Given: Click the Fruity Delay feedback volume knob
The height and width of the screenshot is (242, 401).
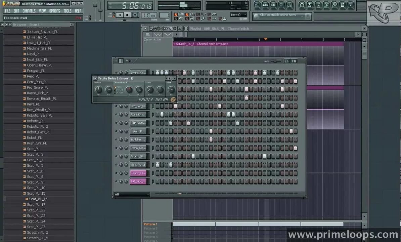Looking at the screenshot, I should 129,89.
